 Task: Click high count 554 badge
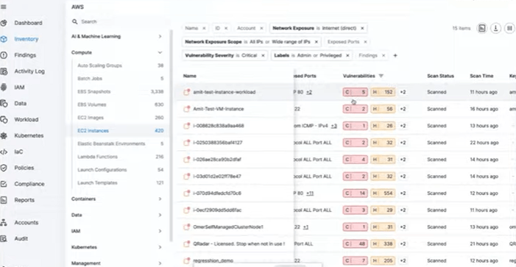383,193
